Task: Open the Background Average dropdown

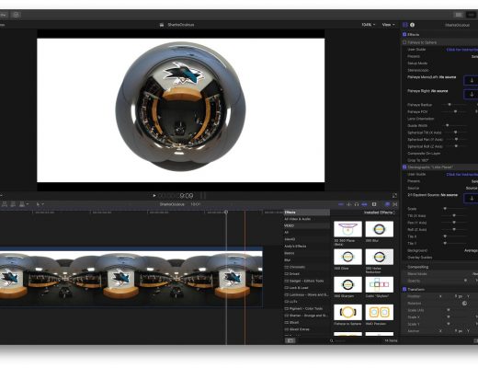Action: coord(471,250)
